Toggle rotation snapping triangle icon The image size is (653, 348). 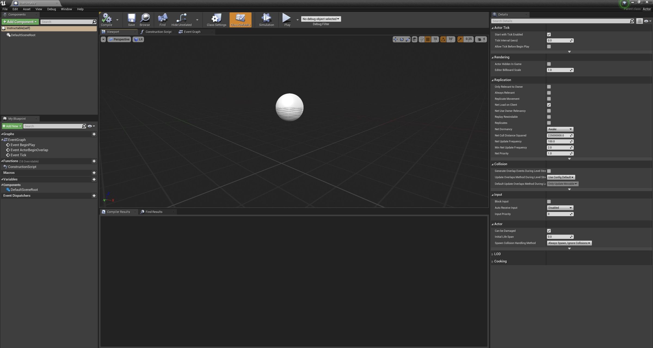click(443, 39)
